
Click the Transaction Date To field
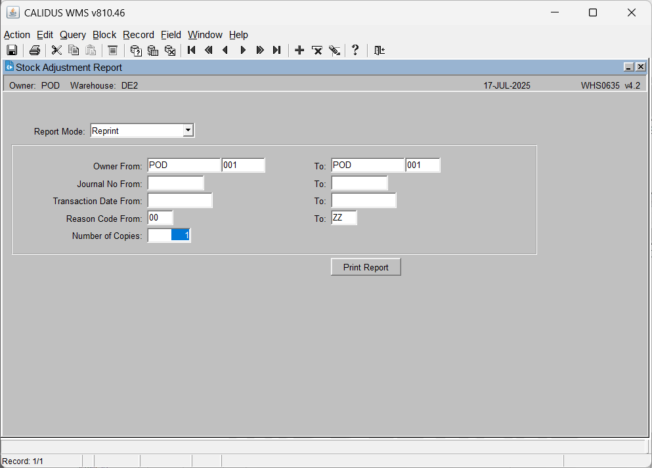(364, 200)
